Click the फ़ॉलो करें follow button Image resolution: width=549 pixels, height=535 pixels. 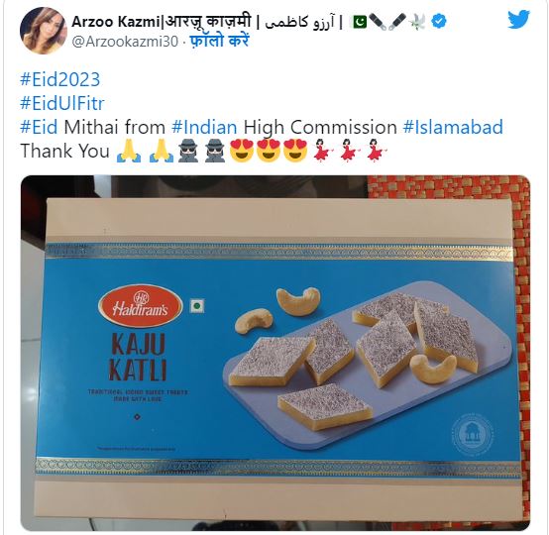click(x=220, y=41)
